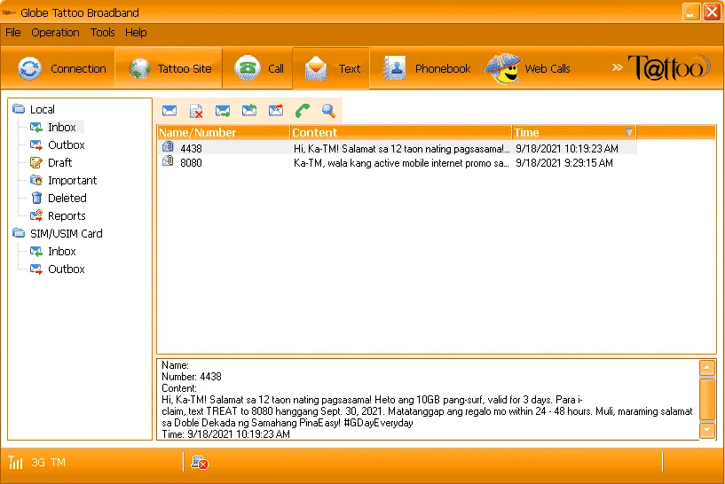The image size is (725, 484).
Task: Open the Help menu
Action: click(x=136, y=33)
